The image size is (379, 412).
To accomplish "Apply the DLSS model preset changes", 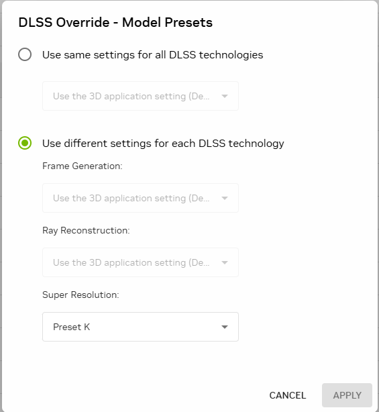I will point(347,395).
